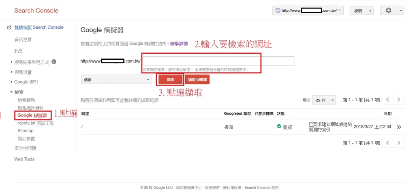Image resolution: width=415 pixels, height=190 pixels.
Task: Open the 說明 help dropdown
Action: pyautogui.click(x=361, y=11)
